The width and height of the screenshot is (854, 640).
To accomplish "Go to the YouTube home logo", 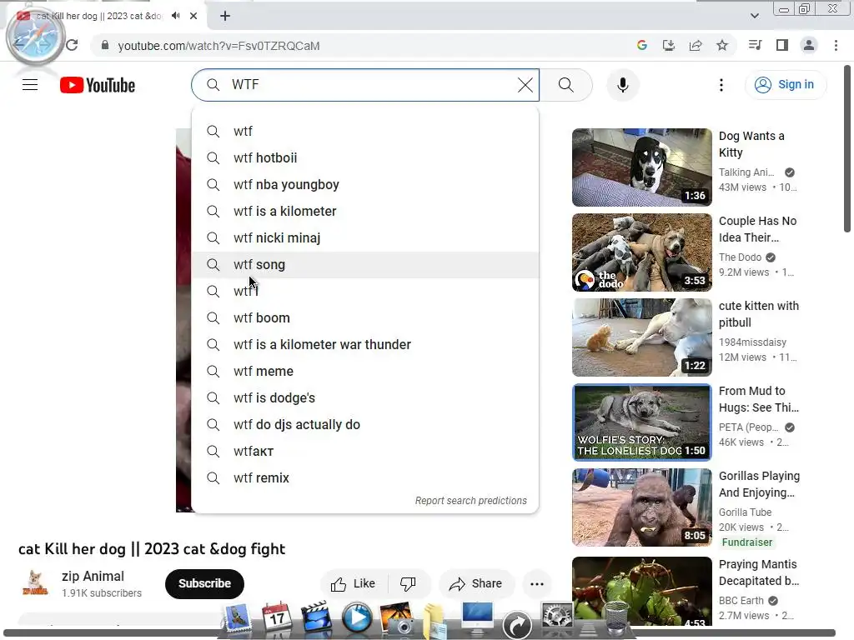I will (x=98, y=85).
